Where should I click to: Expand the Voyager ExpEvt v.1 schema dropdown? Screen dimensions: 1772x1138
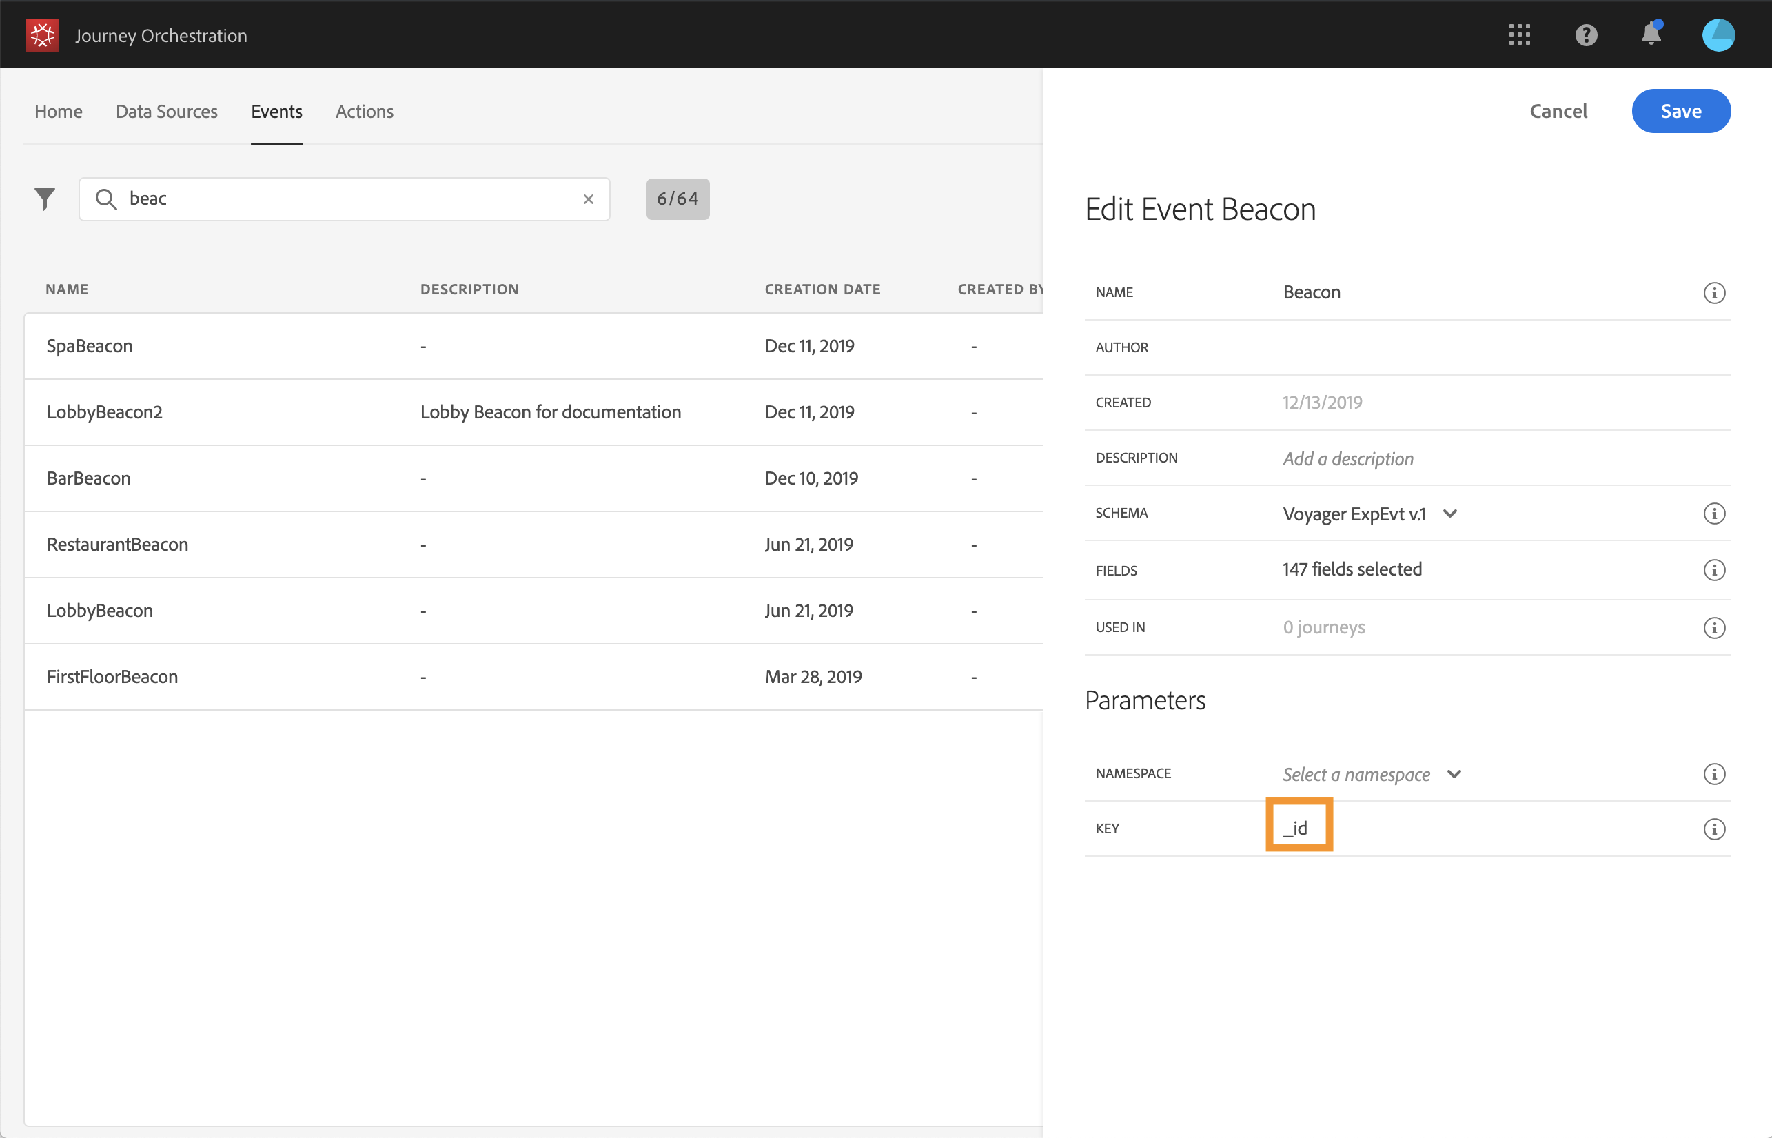point(1449,514)
